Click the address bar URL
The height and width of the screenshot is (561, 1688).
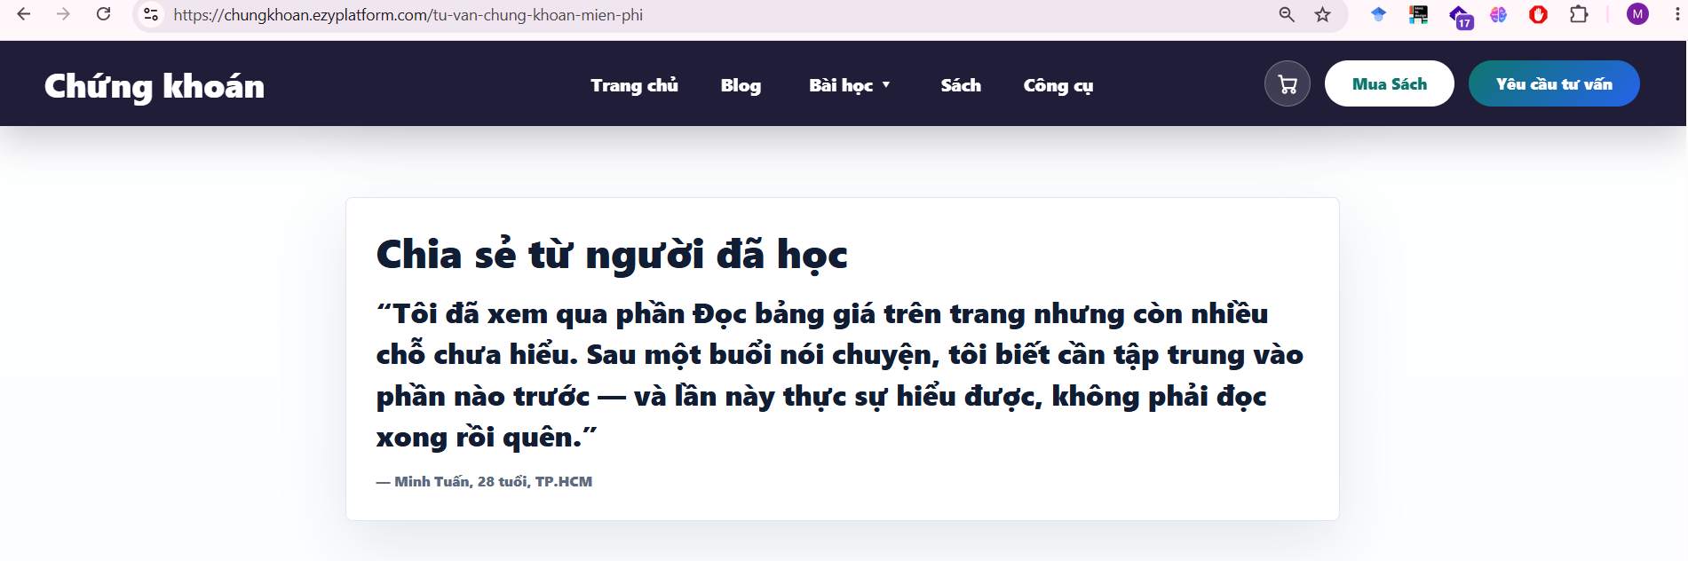coord(408,15)
